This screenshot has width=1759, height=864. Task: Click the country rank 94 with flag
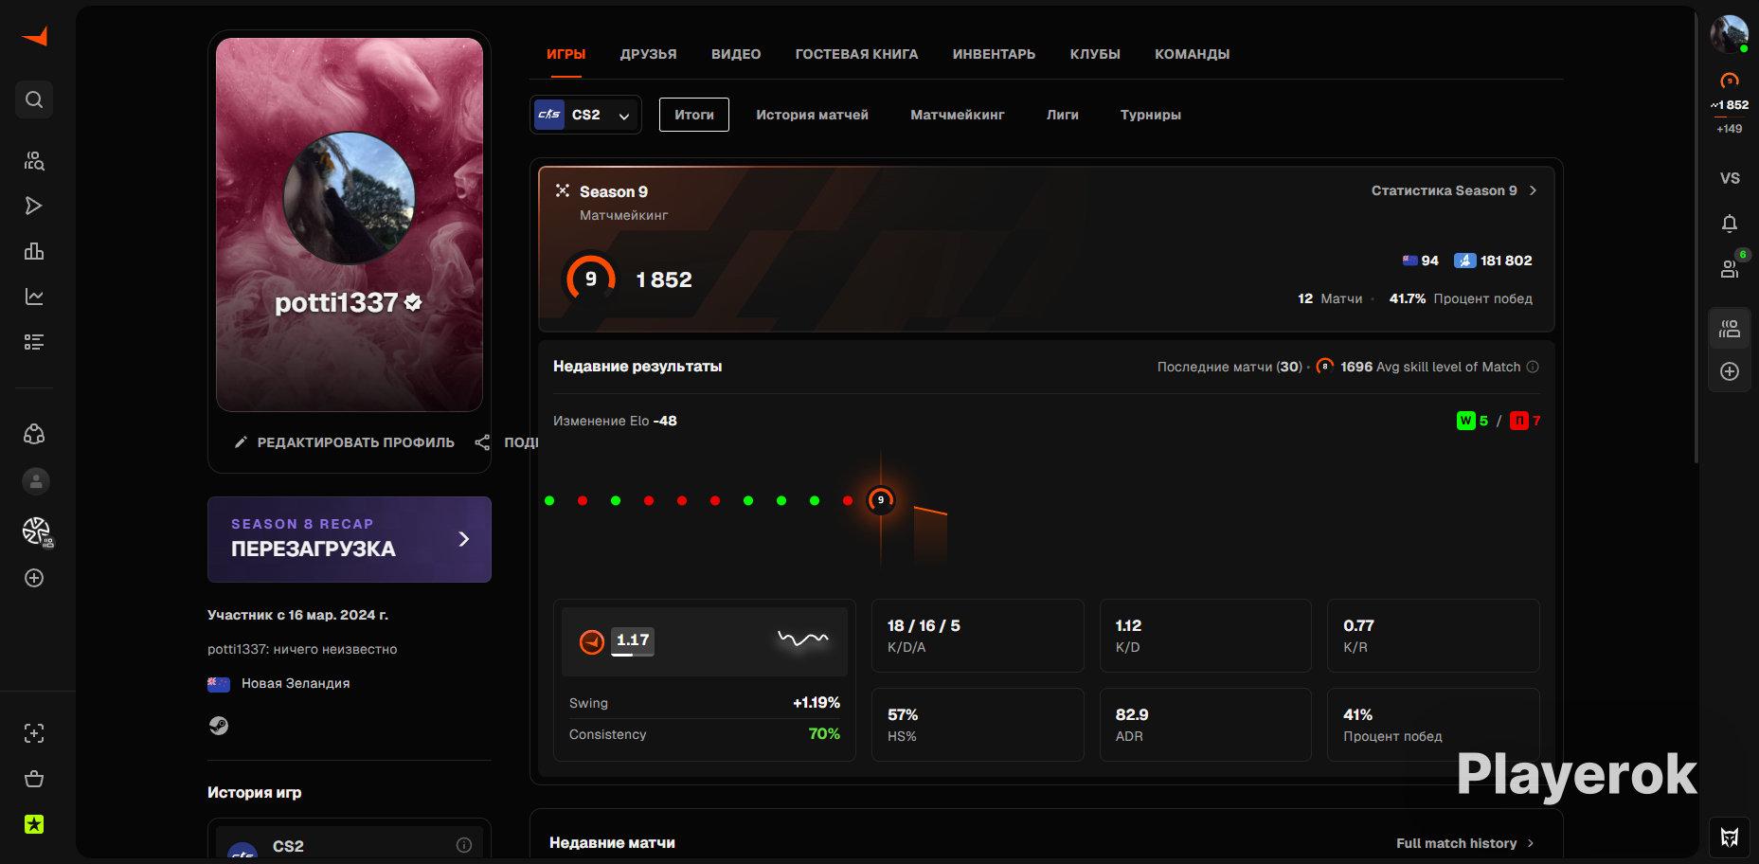(x=1420, y=261)
